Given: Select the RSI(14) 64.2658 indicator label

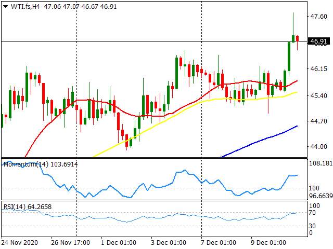Looking at the screenshot, I should 28,206.
